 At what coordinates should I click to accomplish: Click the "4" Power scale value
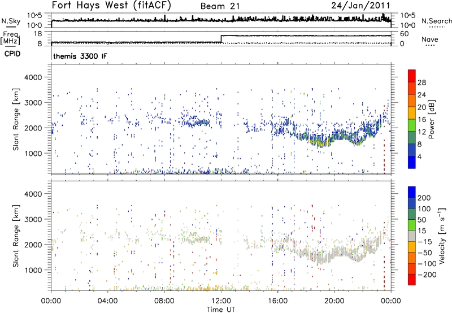pos(419,156)
